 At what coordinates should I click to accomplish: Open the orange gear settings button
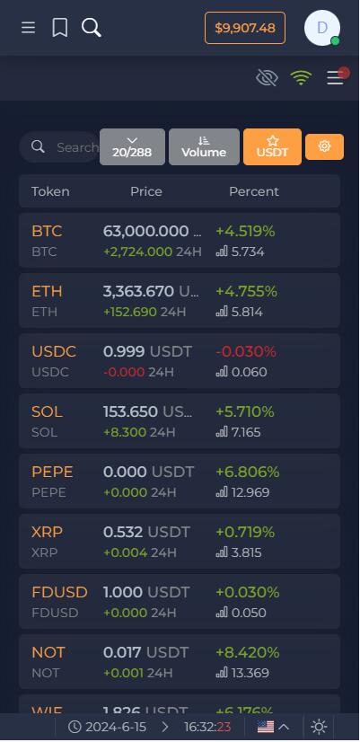(324, 146)
